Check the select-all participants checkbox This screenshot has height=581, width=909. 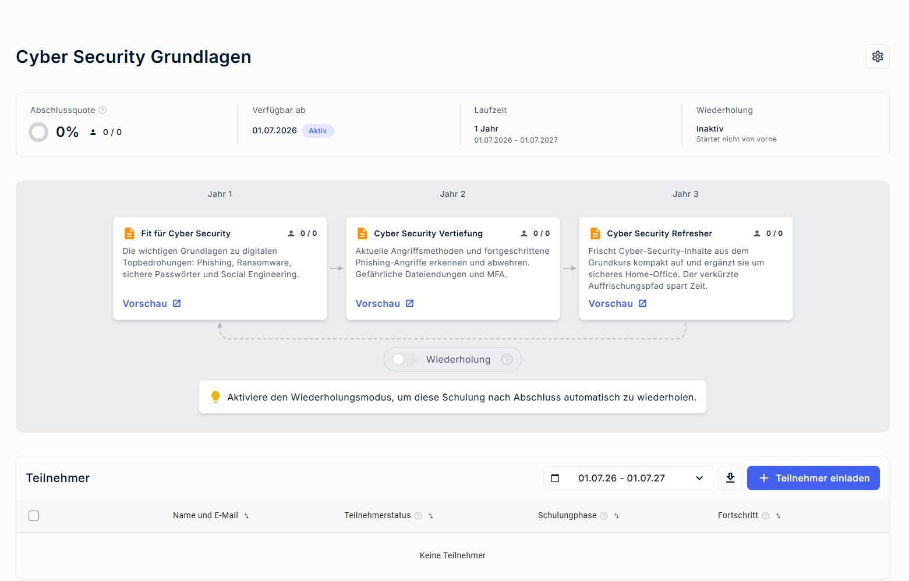point(34,516)
